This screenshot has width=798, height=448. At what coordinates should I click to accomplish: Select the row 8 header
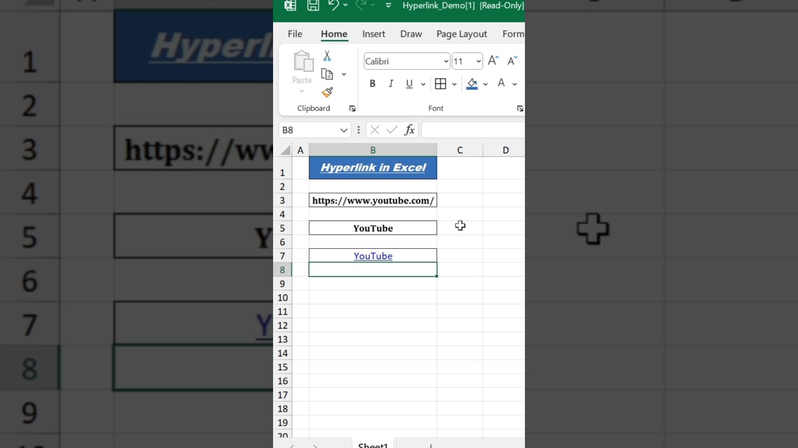tap(282, 270)
